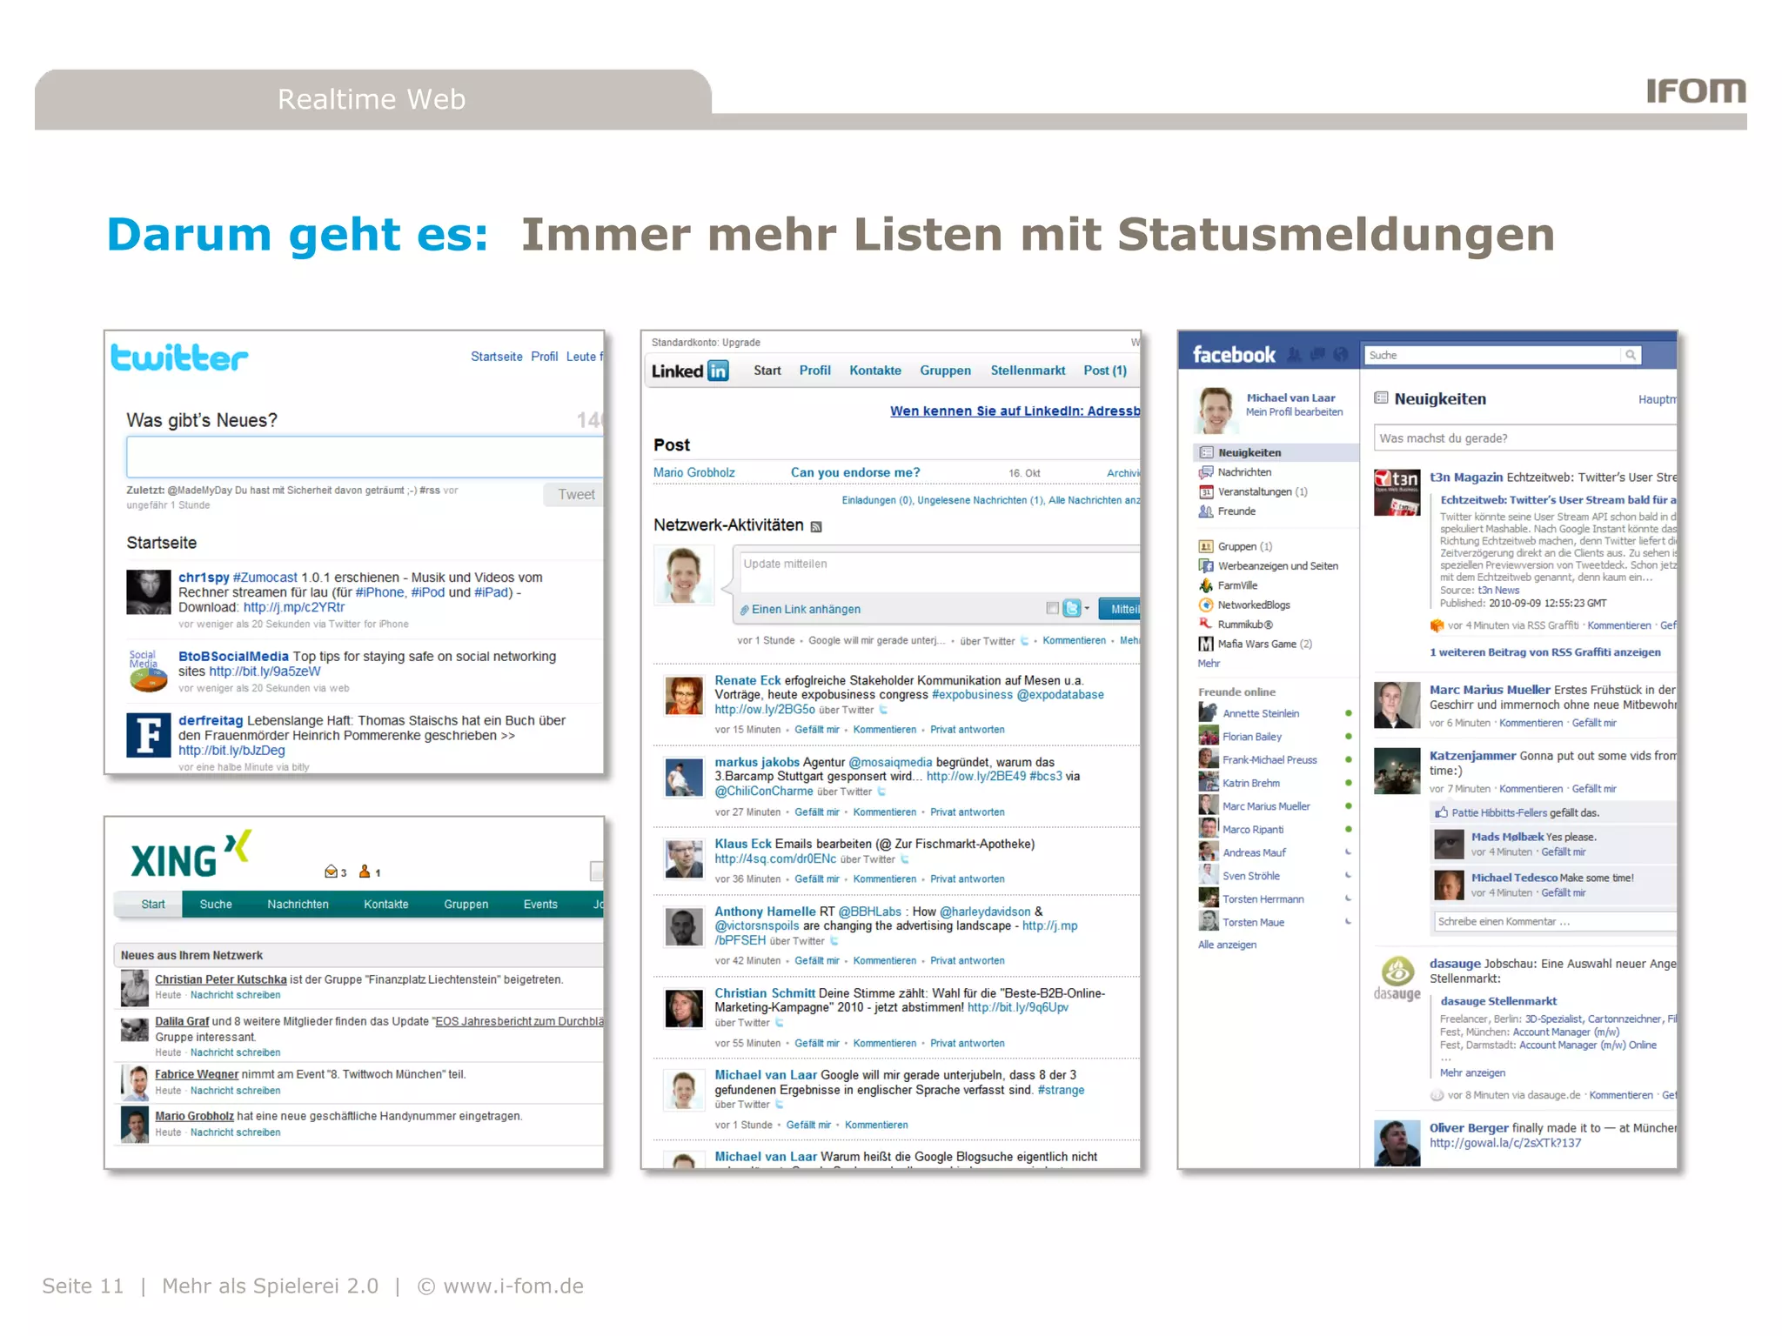Open XING Events tab

pos(540,905)
